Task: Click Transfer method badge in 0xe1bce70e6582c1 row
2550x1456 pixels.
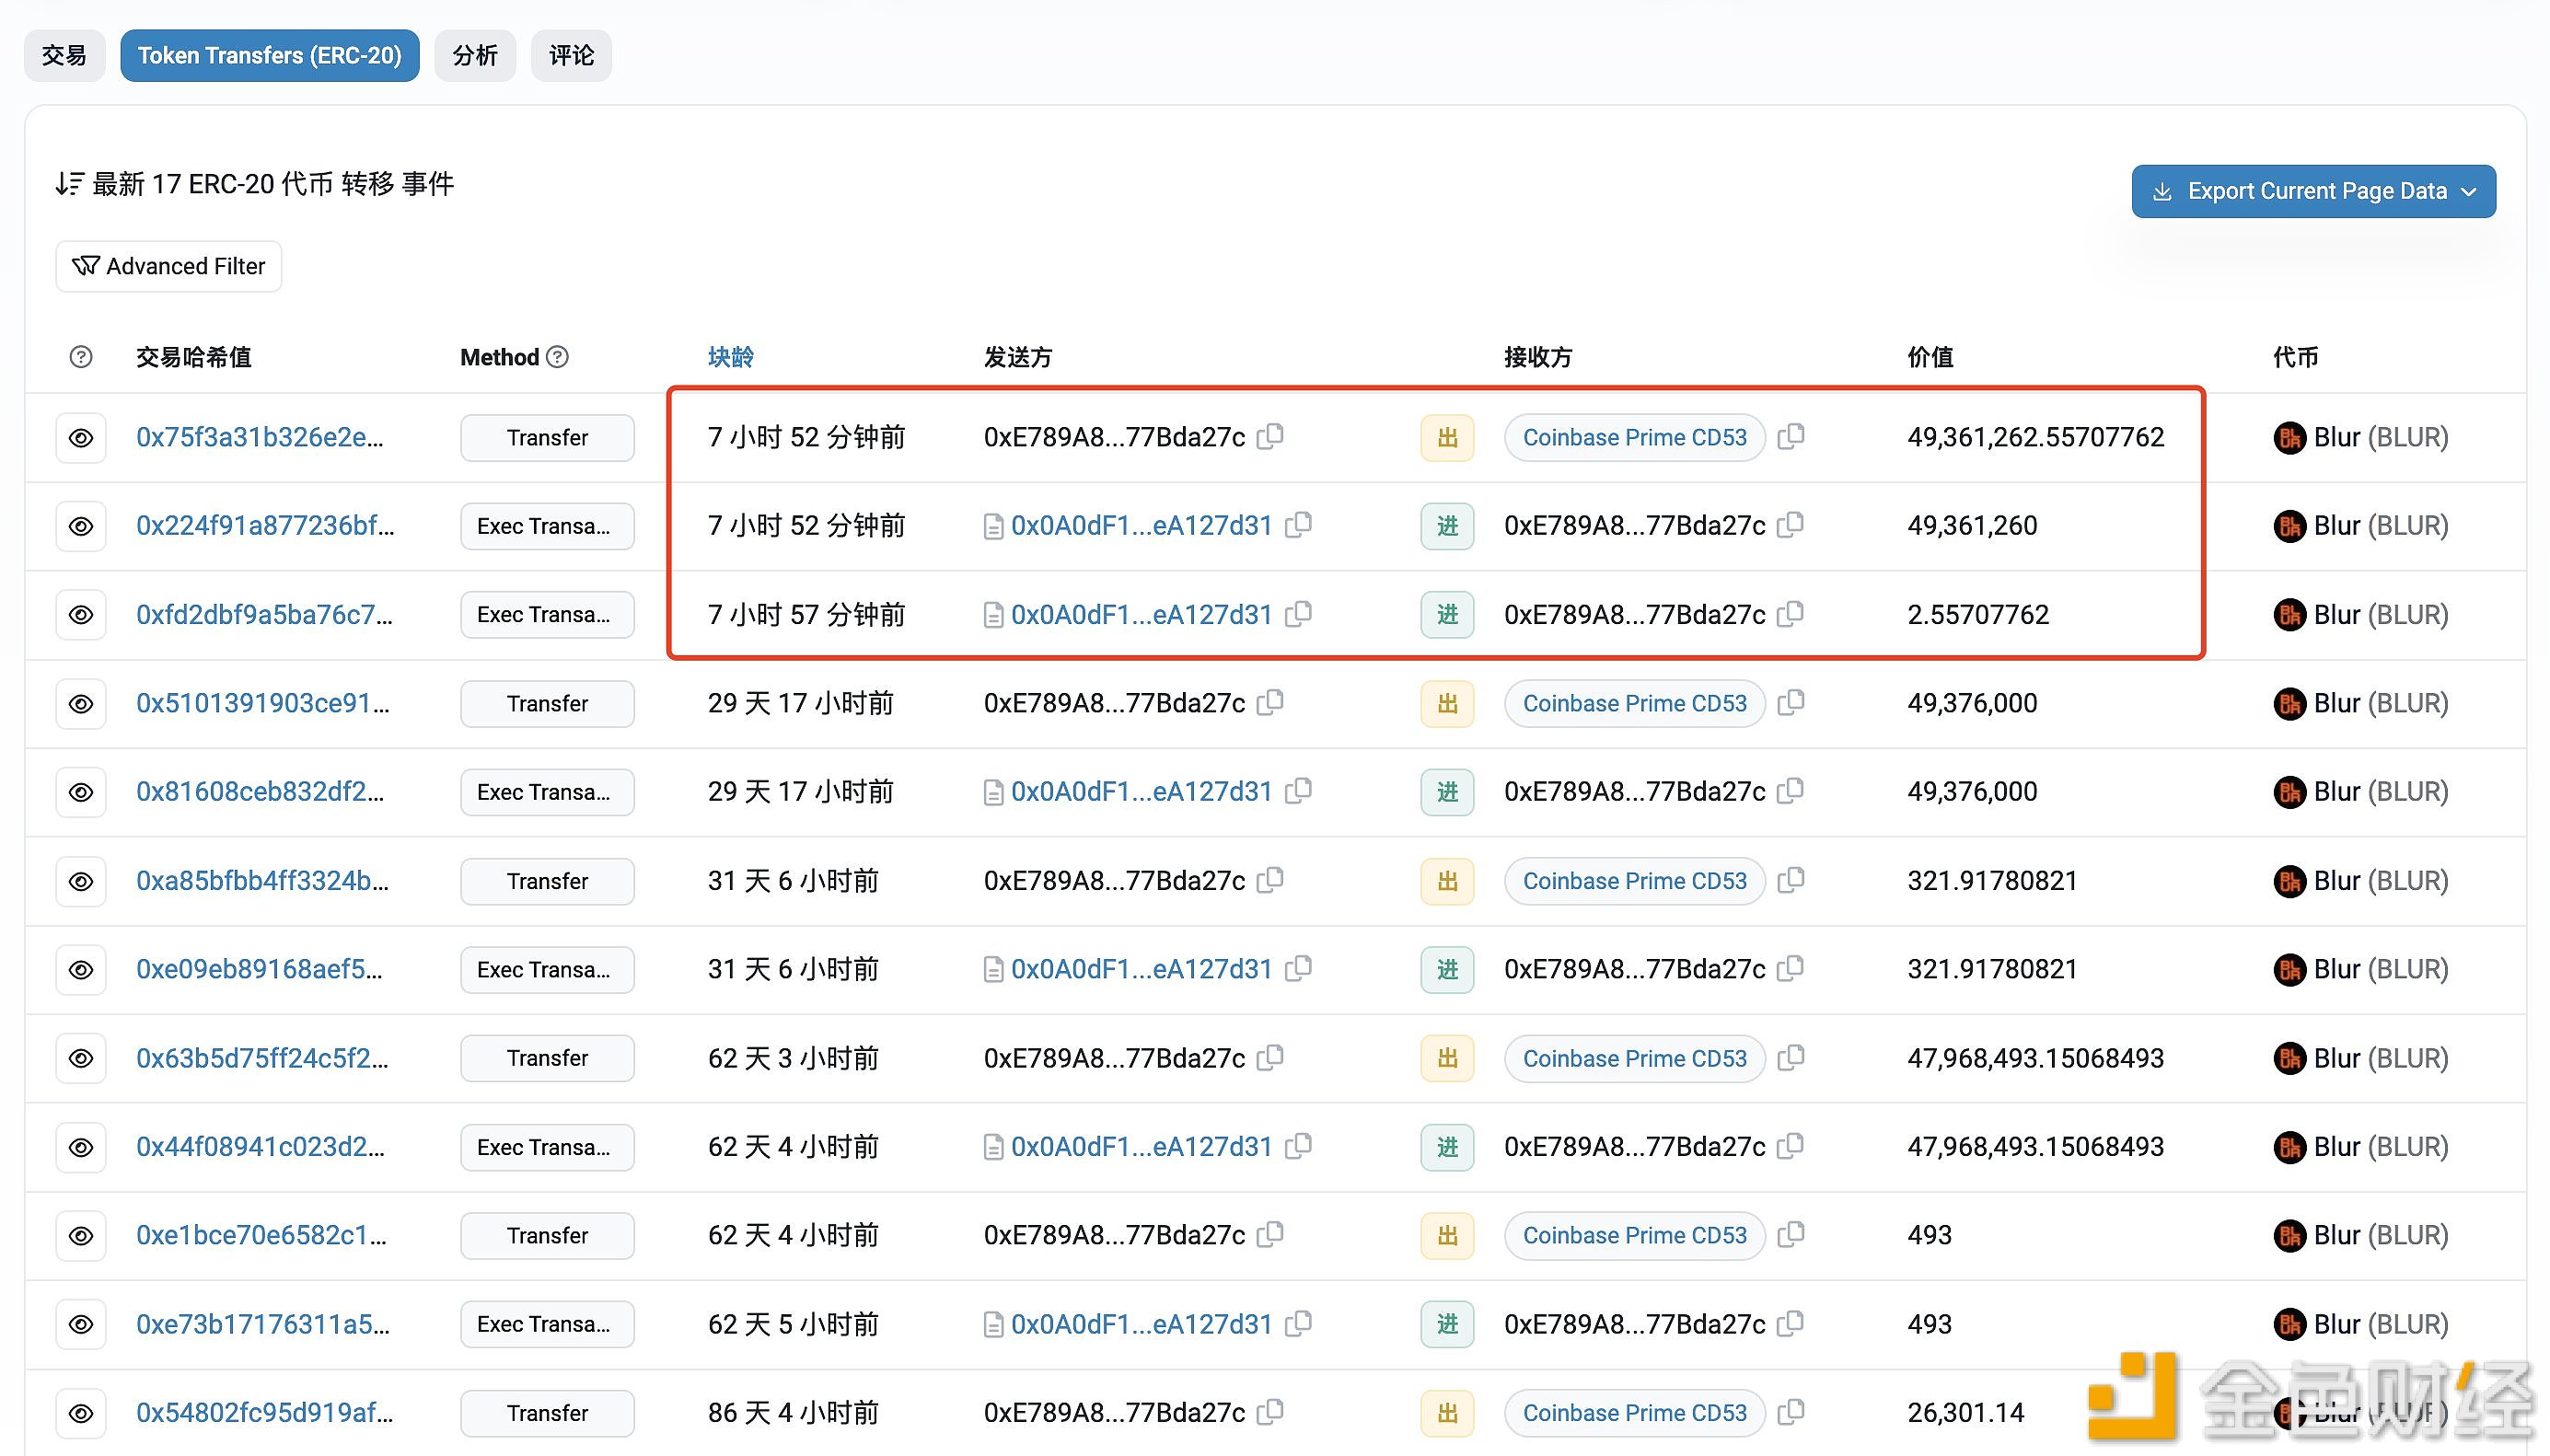Action: pos(547,1236)
